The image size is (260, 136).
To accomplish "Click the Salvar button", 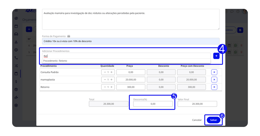I will [213, 120].
